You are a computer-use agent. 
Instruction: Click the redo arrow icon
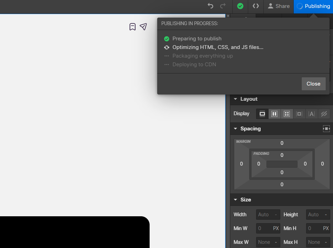click(x=223, y=6)
